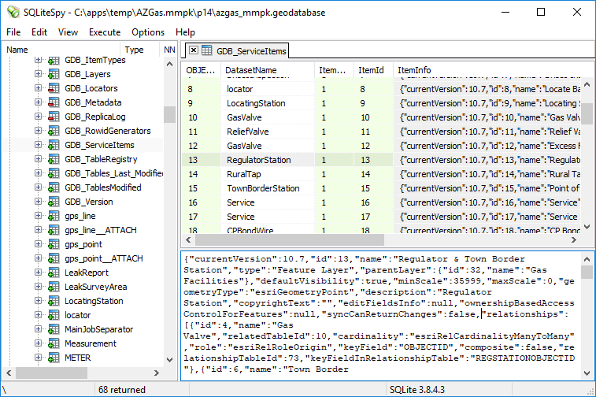The width and height of the screenshot is (596, 397).
Task: Click the GDB_Version table icon
Action: [x=54, y=202]
